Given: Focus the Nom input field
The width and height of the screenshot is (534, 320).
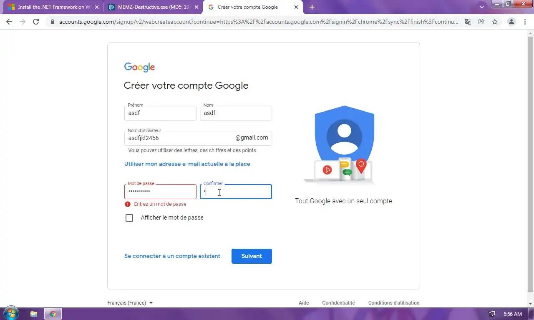Looking at the screenshot, I should [x=236, y=113].
